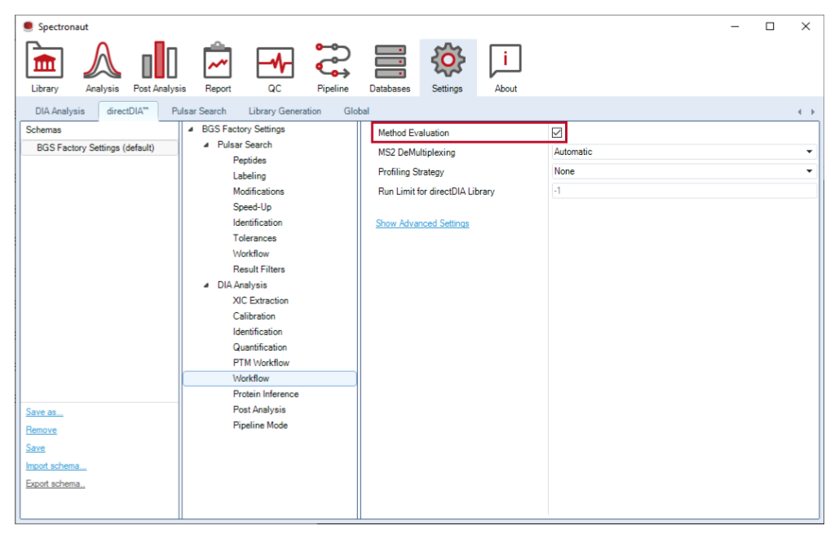Click the Profiling Strategy label

click(x=411, y=172)
